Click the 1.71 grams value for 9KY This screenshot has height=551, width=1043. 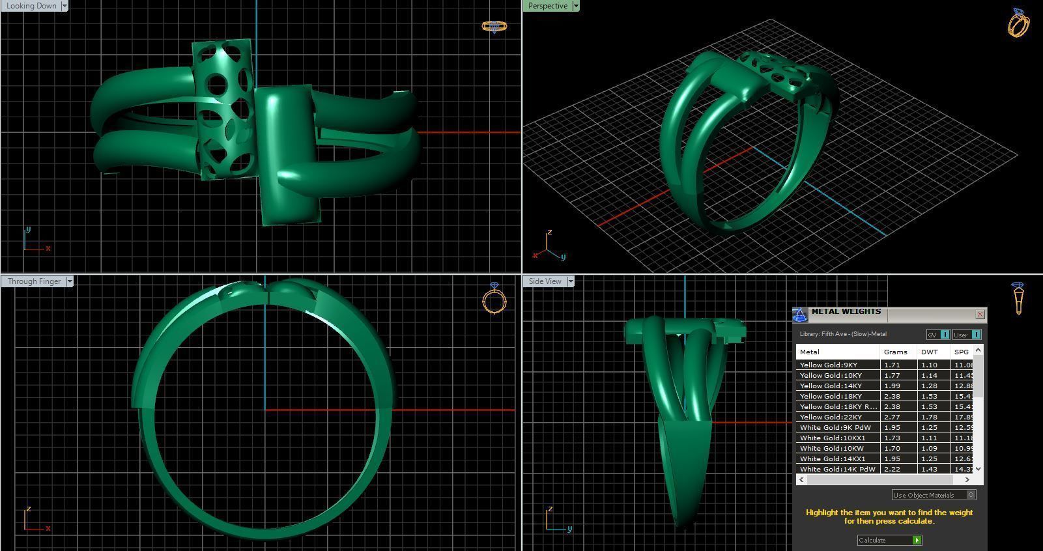coord(892,365)
